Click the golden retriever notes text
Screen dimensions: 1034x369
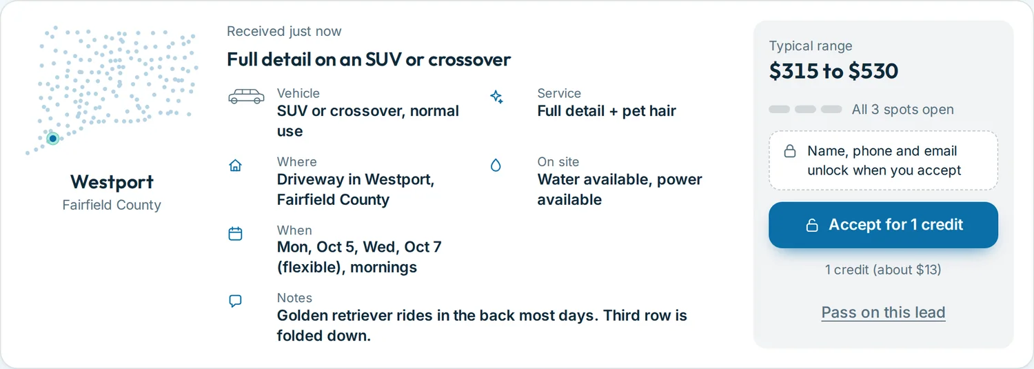(x=482, y=326)
